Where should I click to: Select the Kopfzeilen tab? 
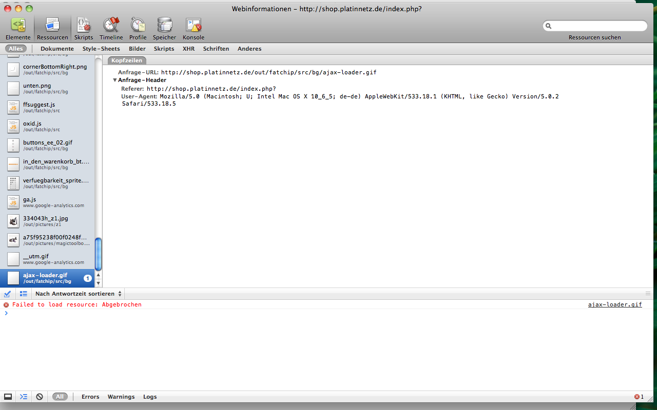126,60
